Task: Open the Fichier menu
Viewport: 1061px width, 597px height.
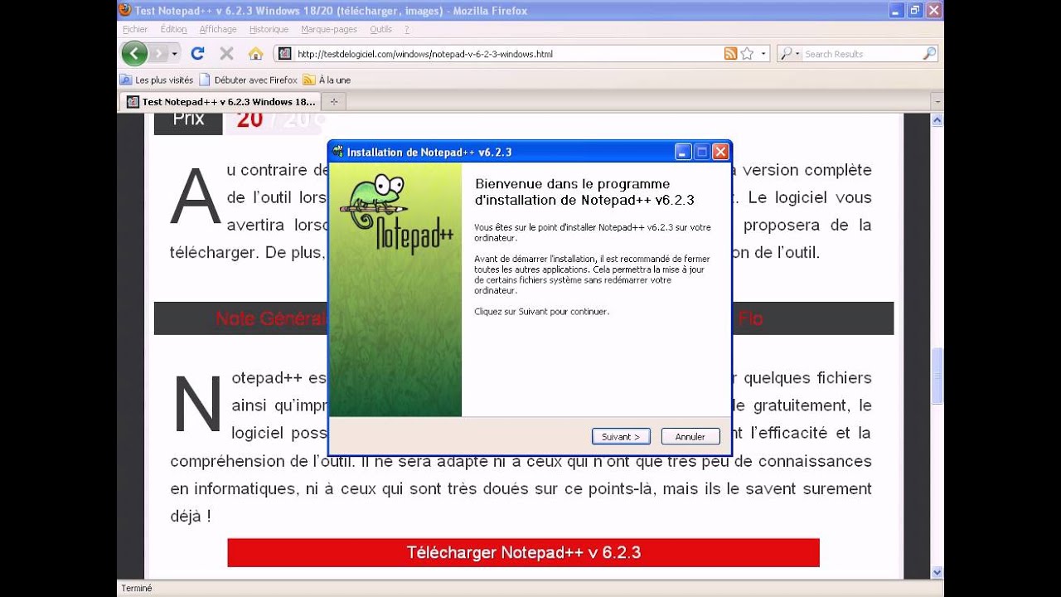Action: [x=135, y=29]
